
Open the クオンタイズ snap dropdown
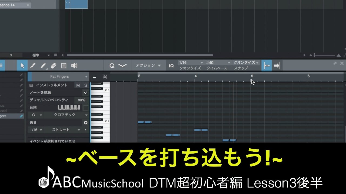click(246, 63)
